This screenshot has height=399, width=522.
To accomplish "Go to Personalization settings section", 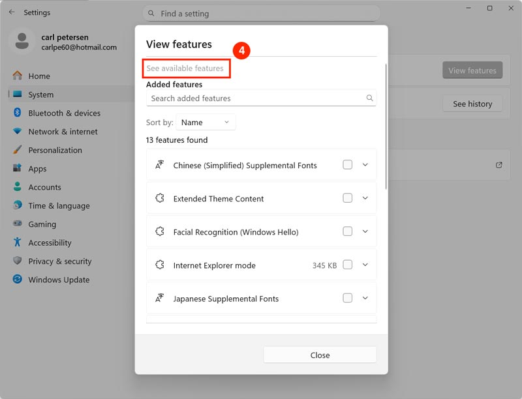I will tap(55, 150).
